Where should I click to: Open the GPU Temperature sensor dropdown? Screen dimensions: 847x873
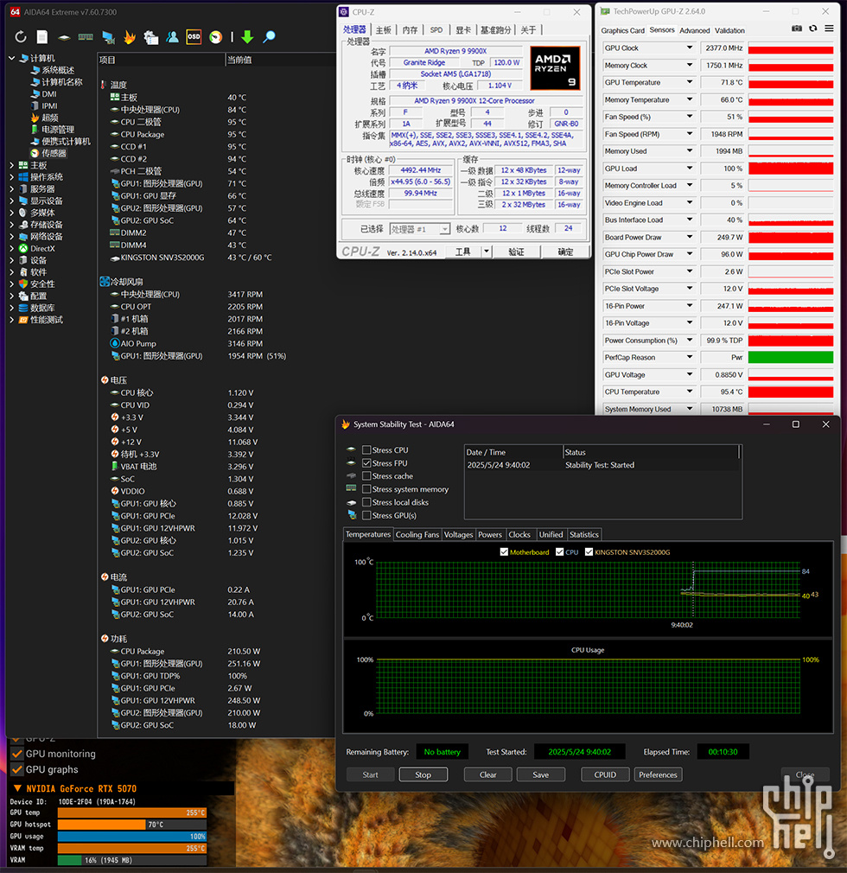[x=690, y=82]
